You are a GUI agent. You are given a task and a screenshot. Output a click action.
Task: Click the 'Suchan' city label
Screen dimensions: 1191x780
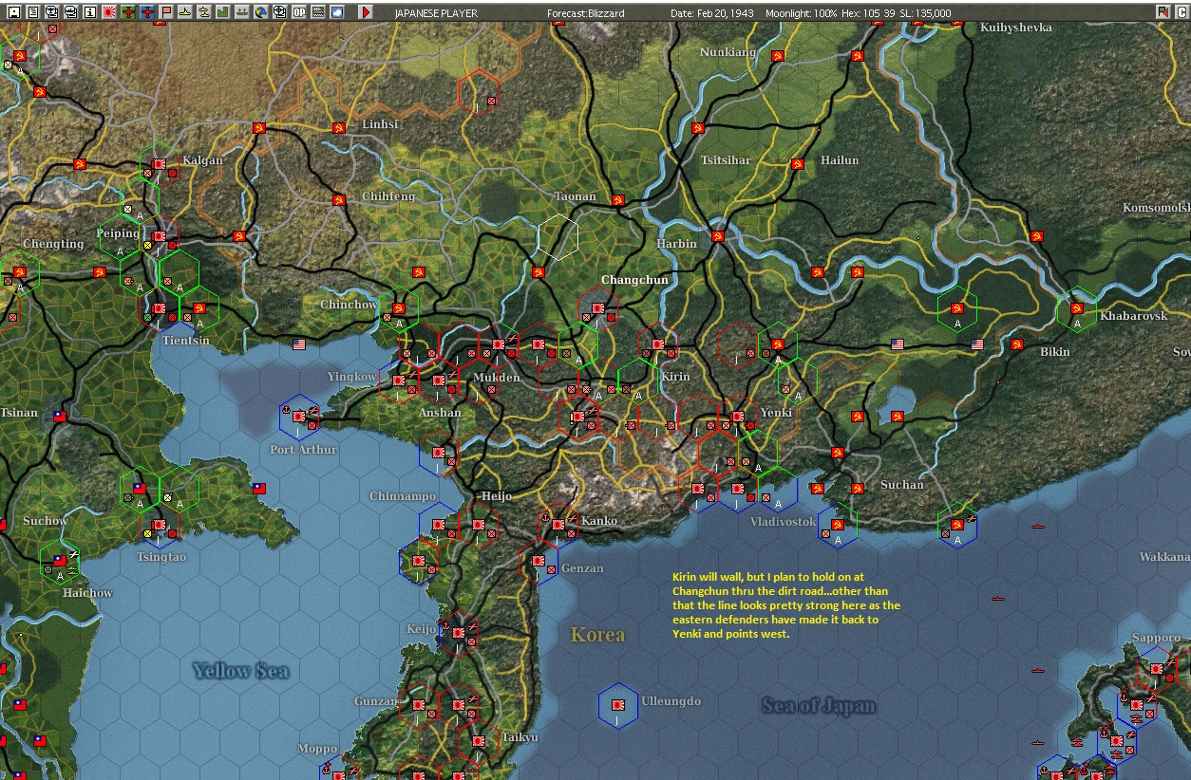click(x=901, y=485)
